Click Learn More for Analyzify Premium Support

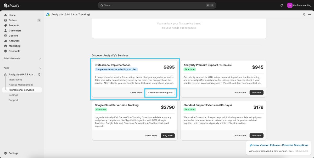(x=240, y=93)
